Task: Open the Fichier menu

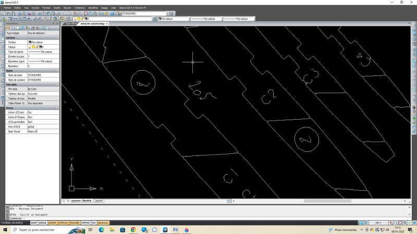Action: (x=7, y=8)
